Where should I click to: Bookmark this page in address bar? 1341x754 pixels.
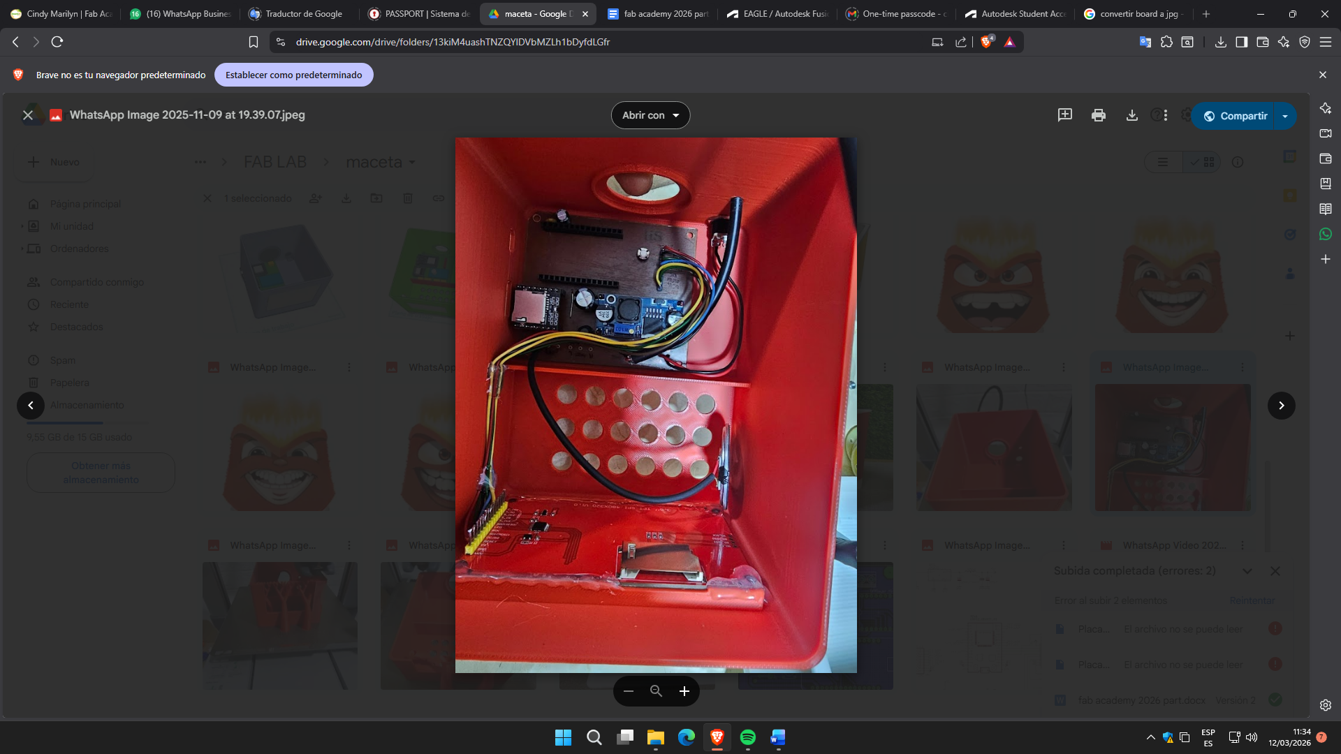coord(254,42)
